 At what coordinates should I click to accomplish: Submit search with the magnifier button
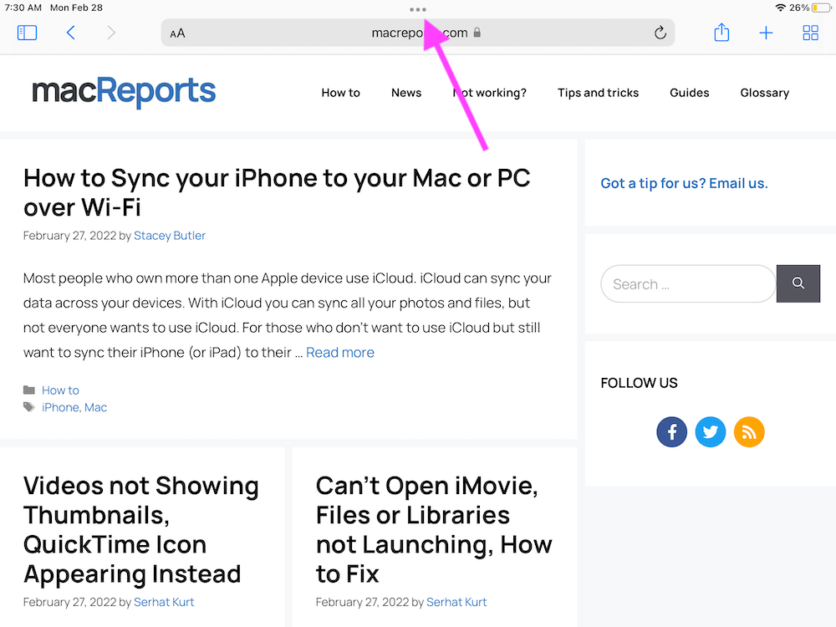pyautogui.click(x=798, y=283)
